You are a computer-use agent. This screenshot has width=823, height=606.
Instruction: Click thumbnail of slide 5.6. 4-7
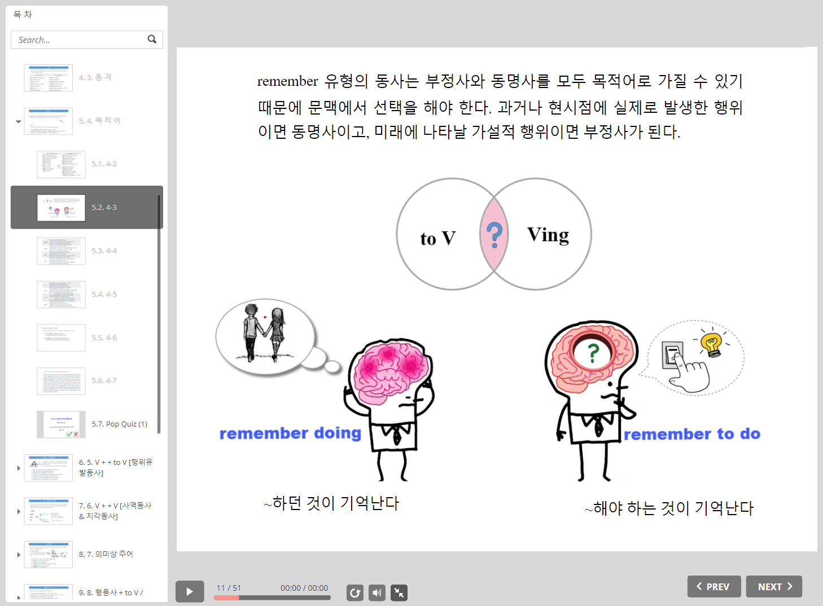[x=62, y=381]
